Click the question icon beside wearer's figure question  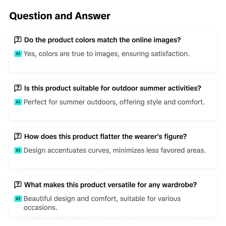tap(18, 136)
